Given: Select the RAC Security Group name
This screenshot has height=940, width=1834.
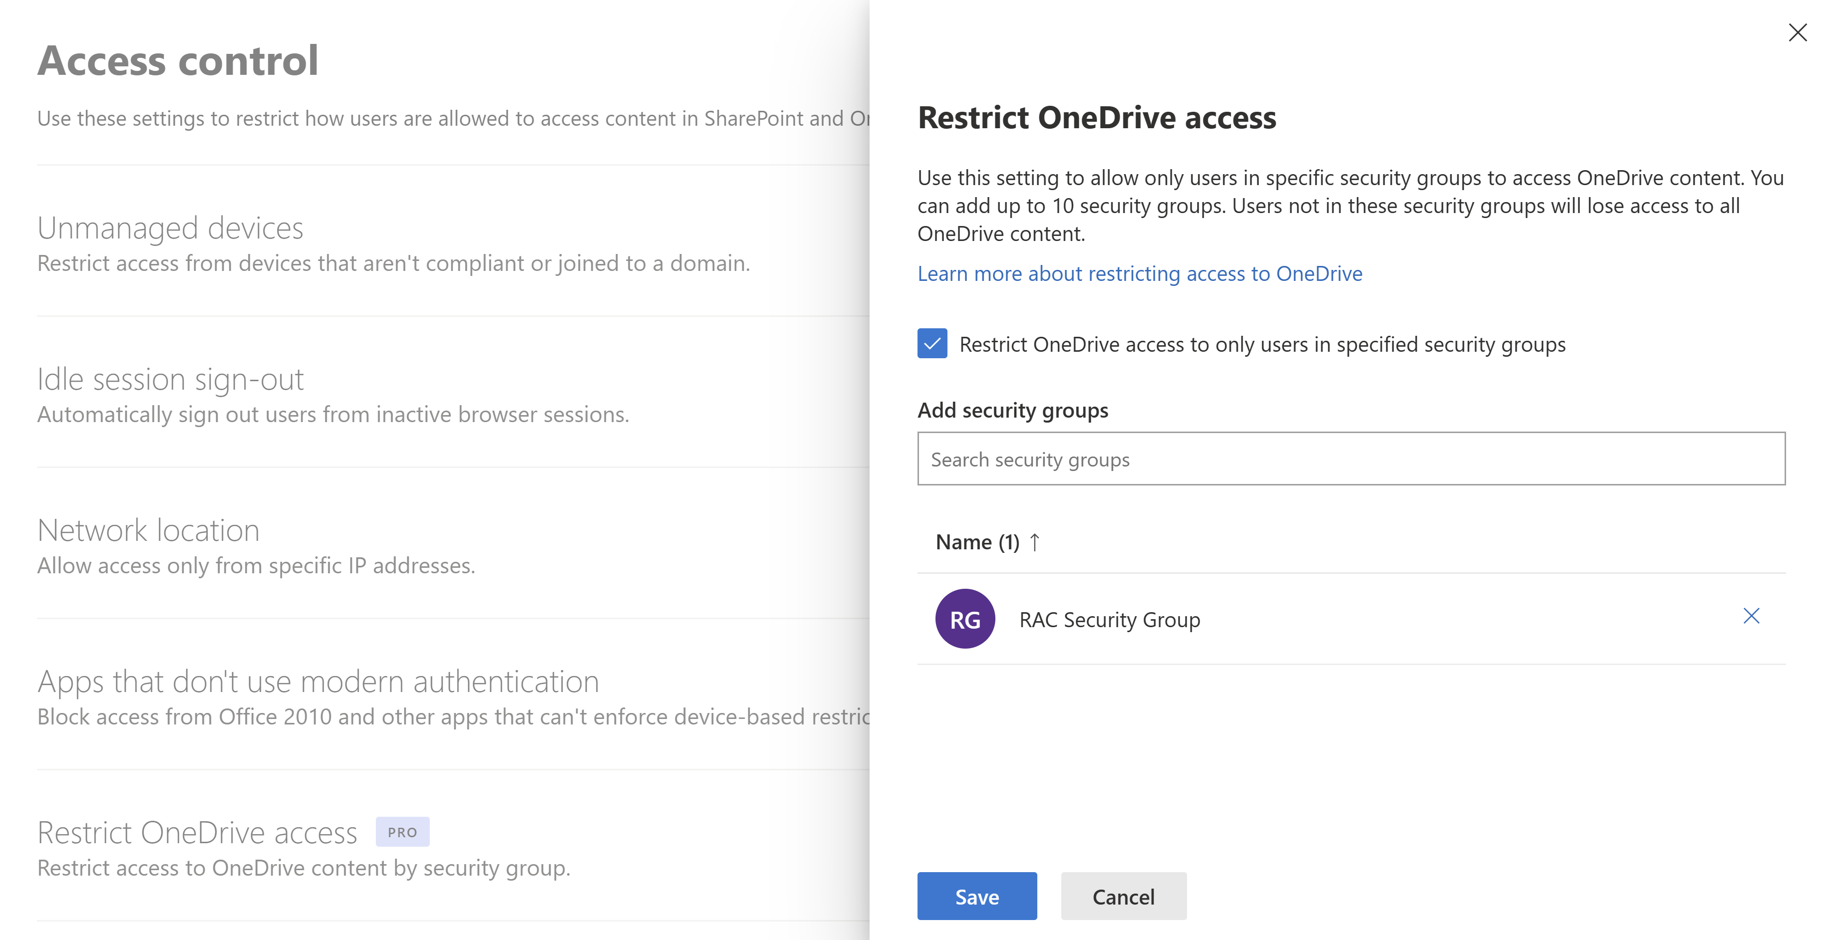Looking at the screenshot, I should pos(1109,620).
